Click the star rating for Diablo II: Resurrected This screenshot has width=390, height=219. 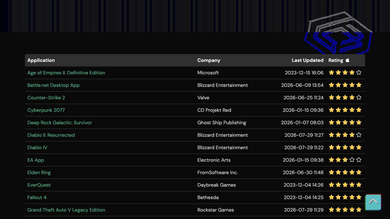pos(345,135)
